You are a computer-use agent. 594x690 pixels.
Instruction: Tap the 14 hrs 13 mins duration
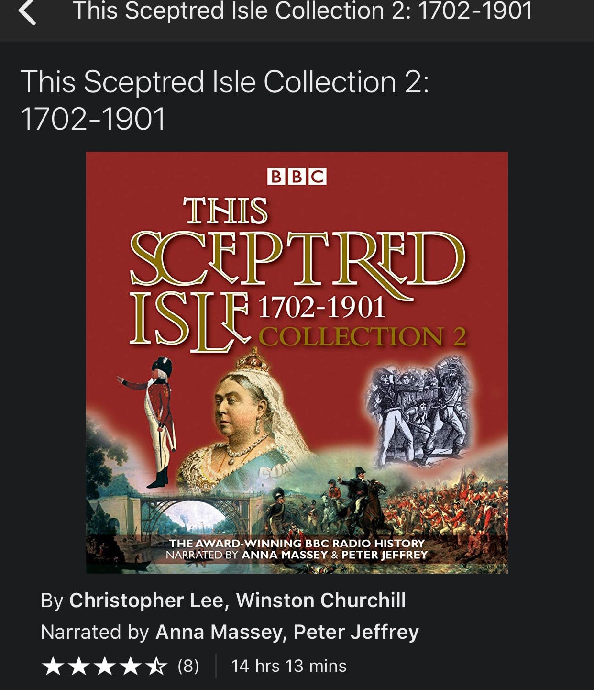click(x=289, y=666)
